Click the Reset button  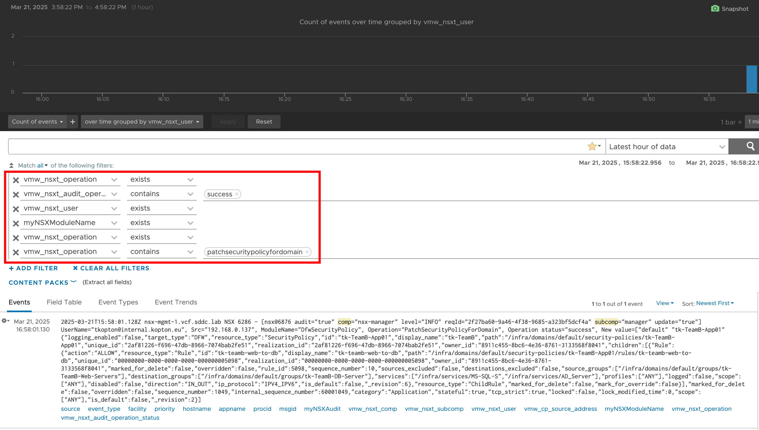[x=264, y=122]
